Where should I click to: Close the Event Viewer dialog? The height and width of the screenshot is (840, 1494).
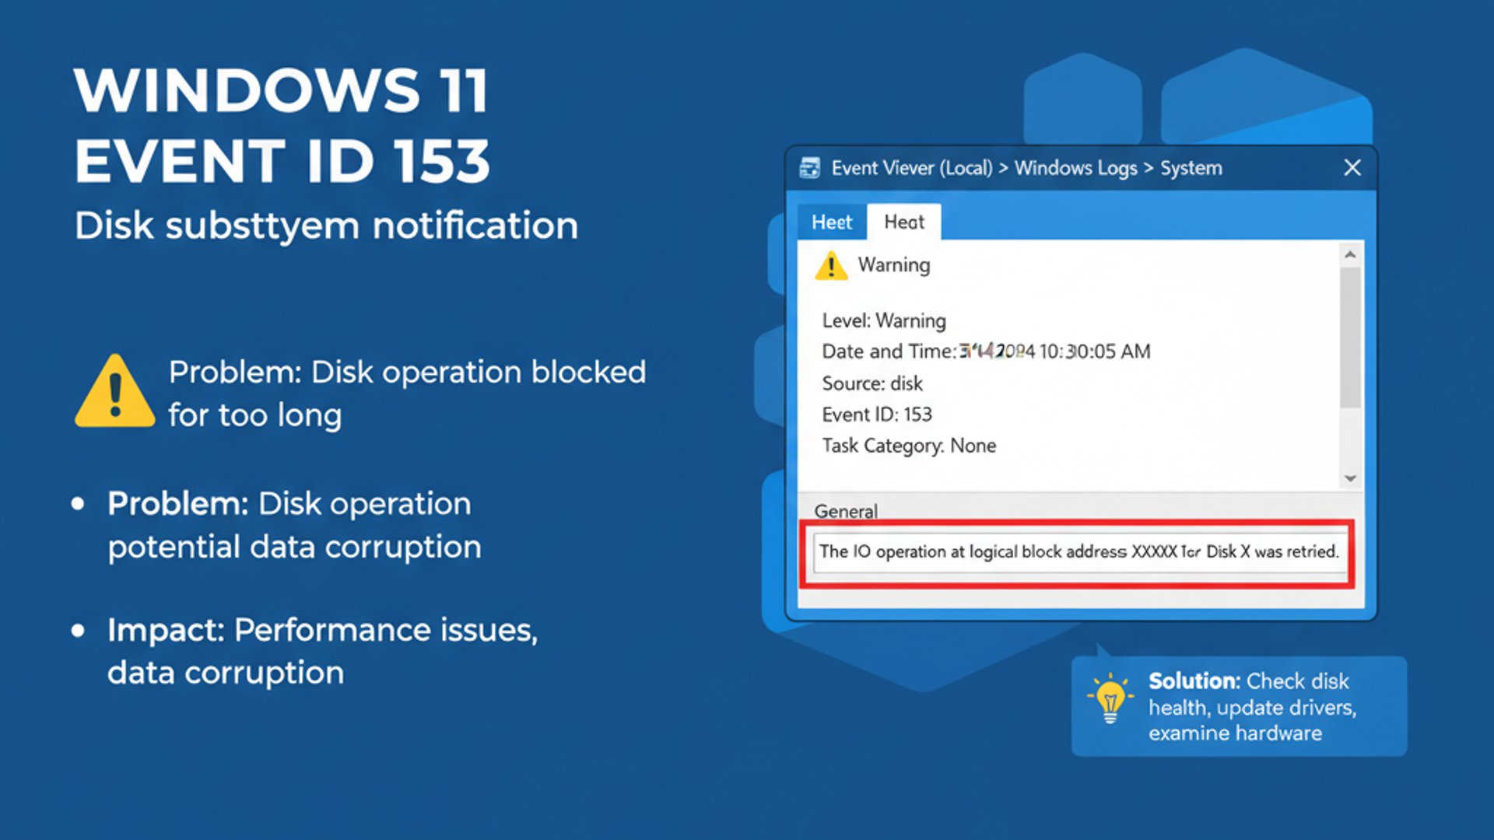tap(1352, 168)
